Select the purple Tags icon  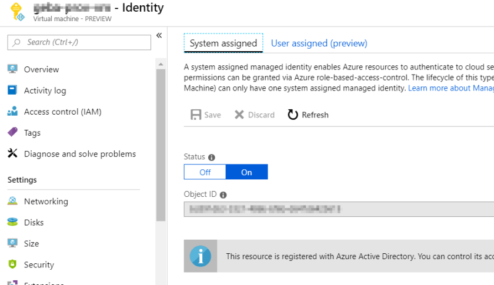(12, 133)
